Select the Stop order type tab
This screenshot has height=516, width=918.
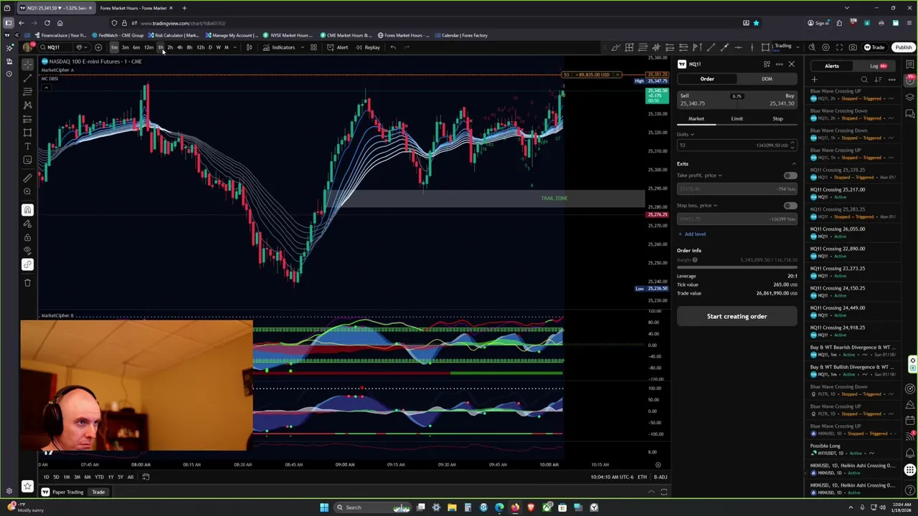[777, 119]
